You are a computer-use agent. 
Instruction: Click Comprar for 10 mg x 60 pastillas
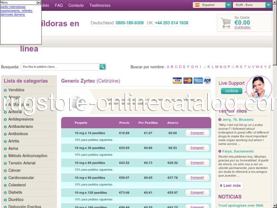197,162
